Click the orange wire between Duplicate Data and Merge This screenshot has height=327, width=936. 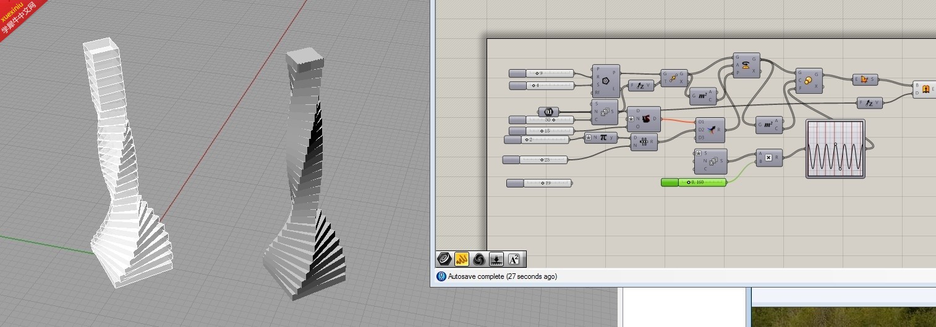678,120
